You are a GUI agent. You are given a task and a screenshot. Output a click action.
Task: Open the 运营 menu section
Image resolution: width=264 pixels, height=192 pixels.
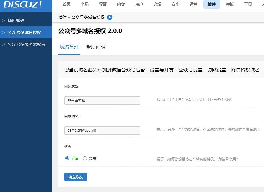(x=193, y=5)
